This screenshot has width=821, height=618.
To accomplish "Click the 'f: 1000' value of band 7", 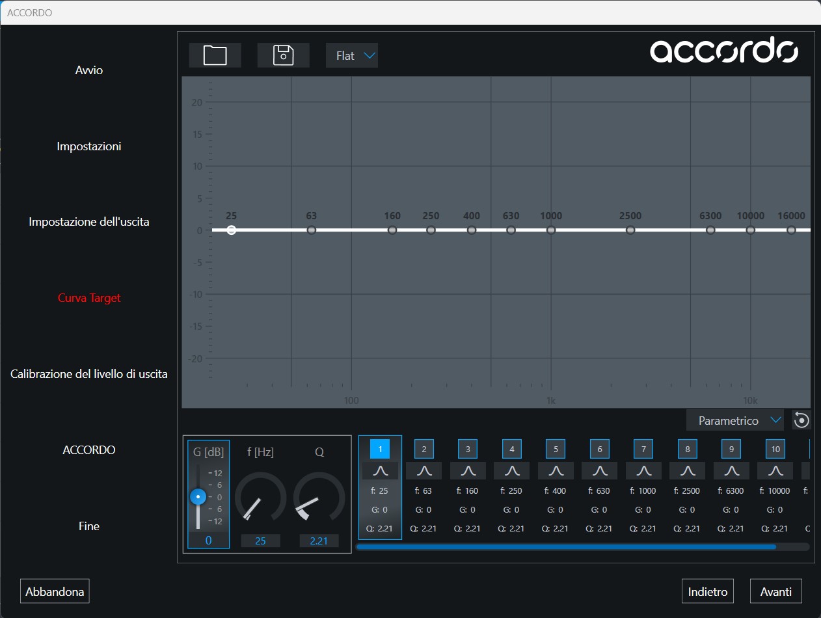I will (643, 491).
